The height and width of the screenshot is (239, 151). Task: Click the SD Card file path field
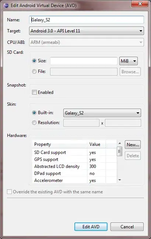tap(84, 72)
